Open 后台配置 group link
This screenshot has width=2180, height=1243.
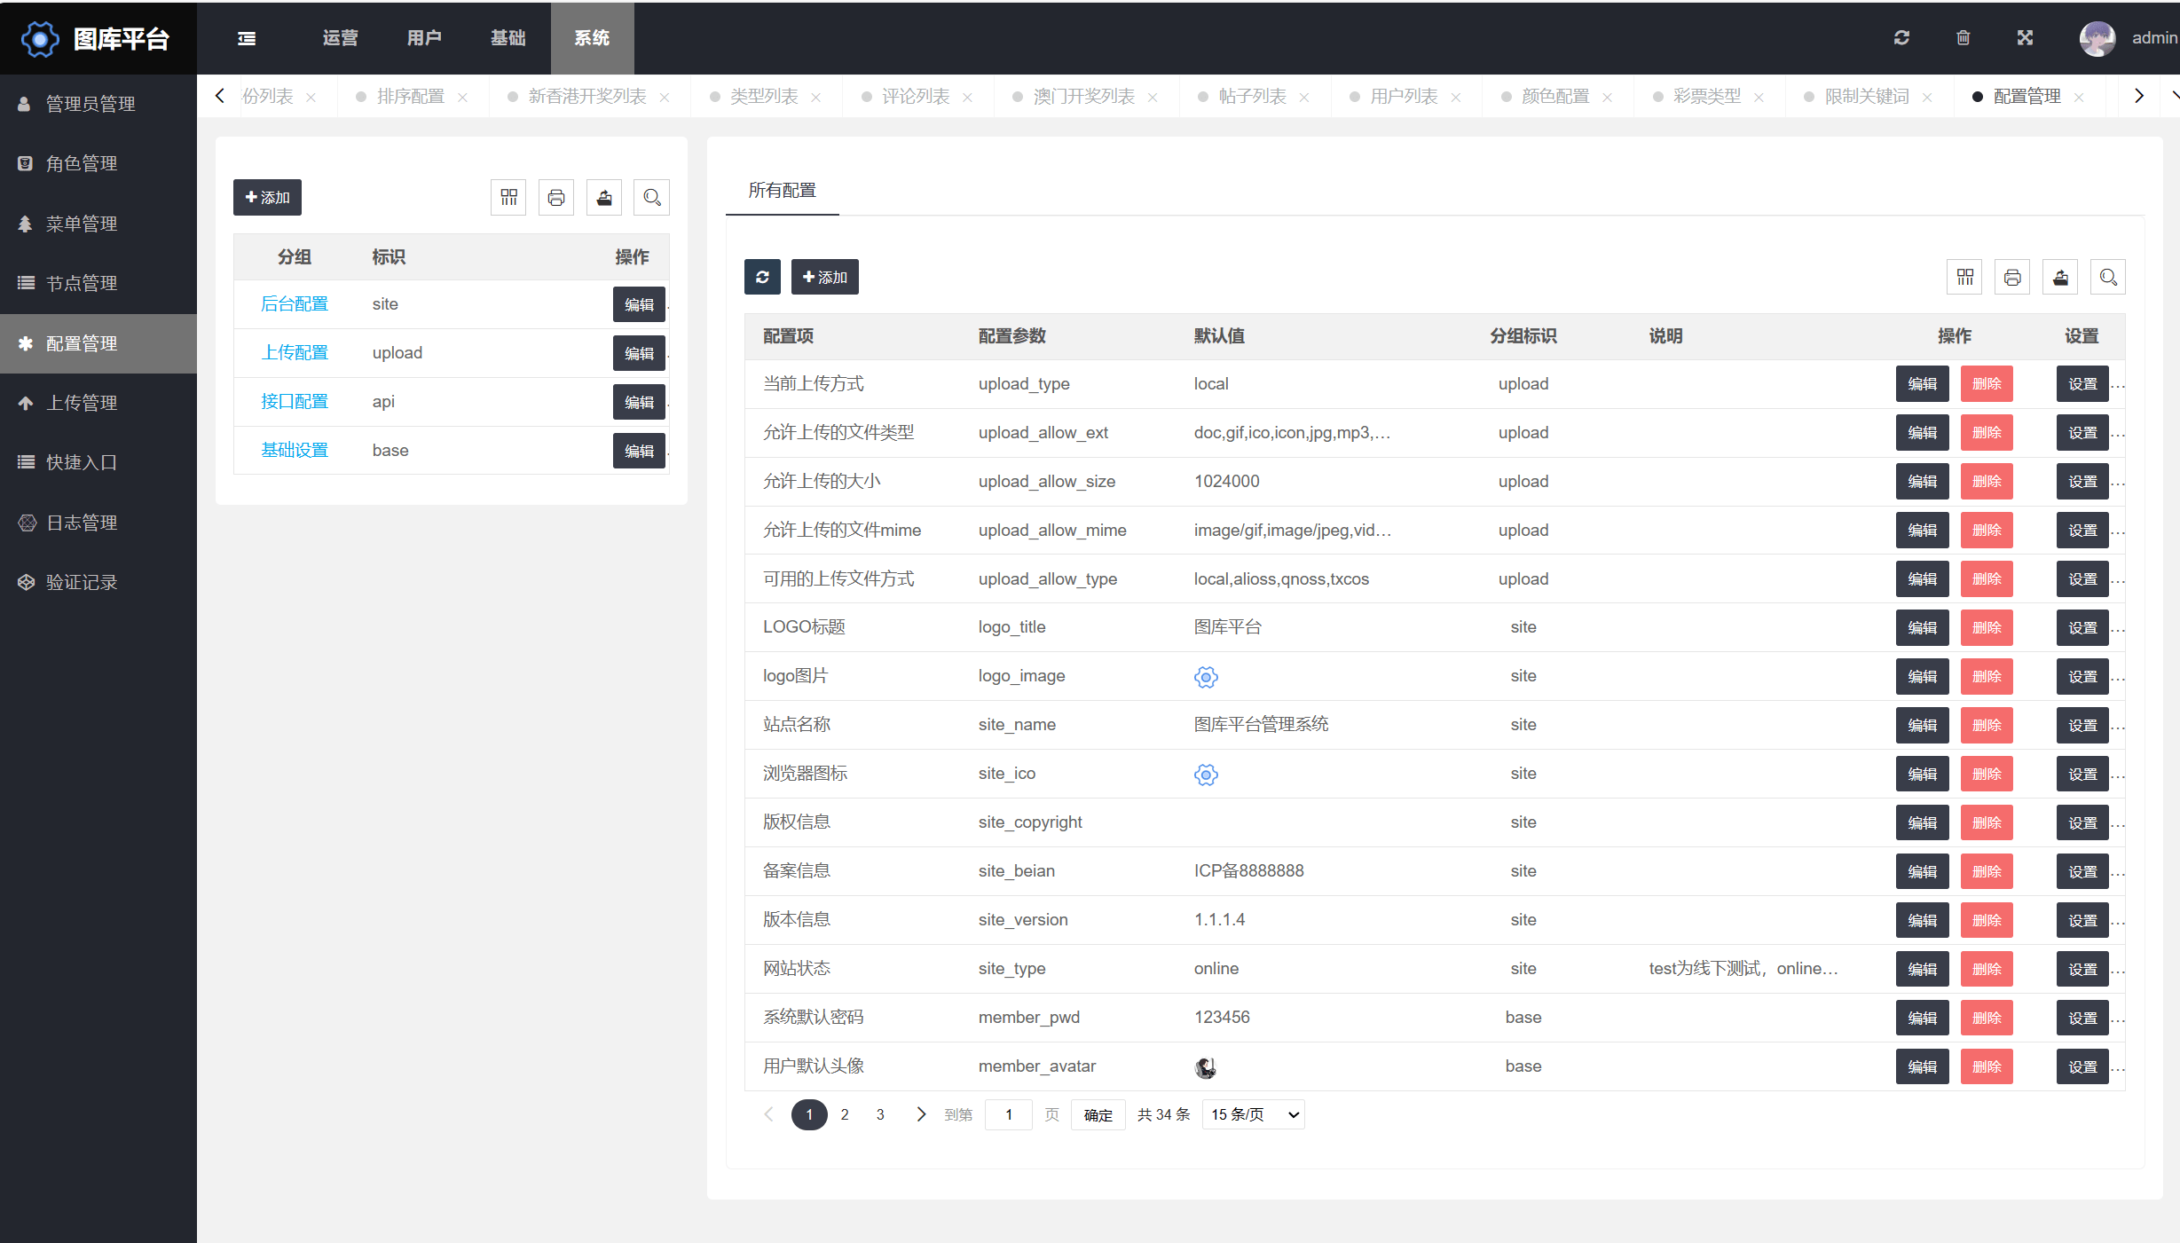295,304
